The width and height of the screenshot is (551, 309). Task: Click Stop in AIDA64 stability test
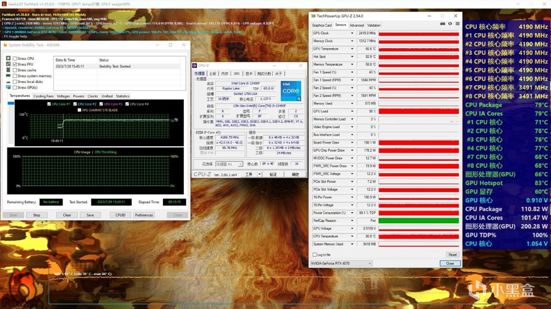[x=37, y=215]
